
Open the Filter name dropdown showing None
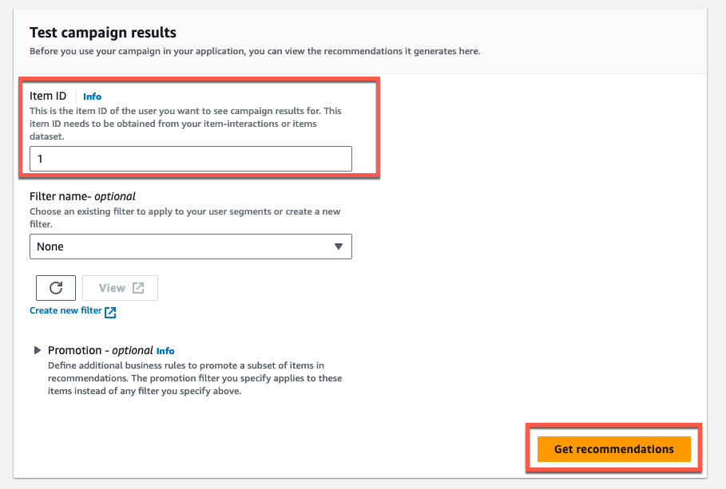(191, 246)
